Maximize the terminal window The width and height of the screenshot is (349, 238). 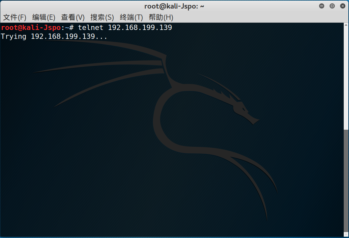point(332,6)
